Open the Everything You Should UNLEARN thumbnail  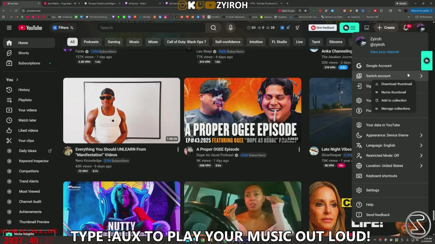122,111
